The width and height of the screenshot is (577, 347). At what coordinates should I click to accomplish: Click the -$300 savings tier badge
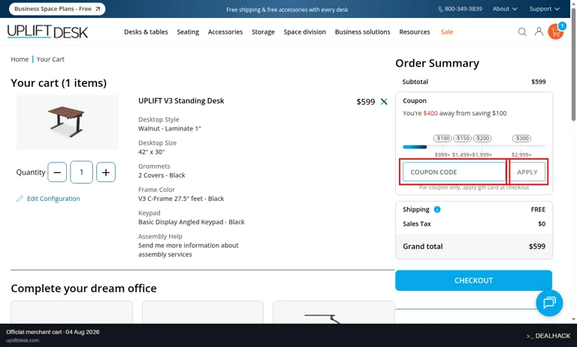coord(522,139)
